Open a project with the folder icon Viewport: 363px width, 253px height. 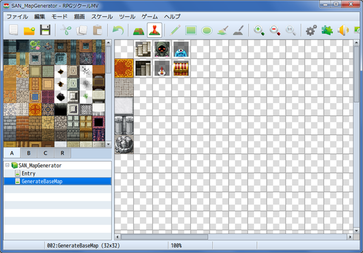pyautogui.click(x=29, y=30)
